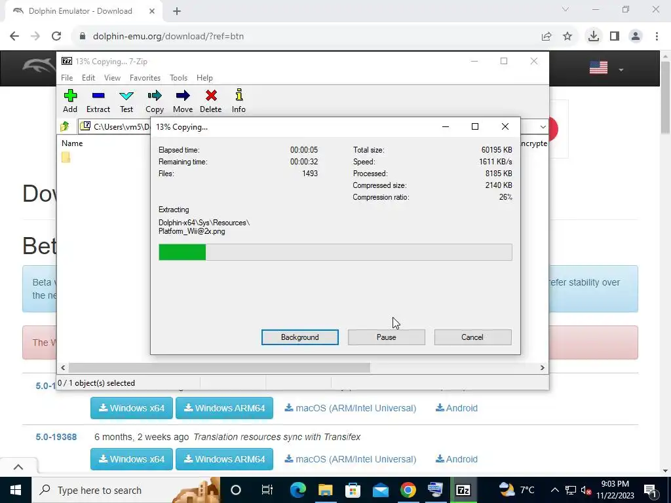Click the share page icon in Chrome
671x503 pixels.
pos(546,37)
